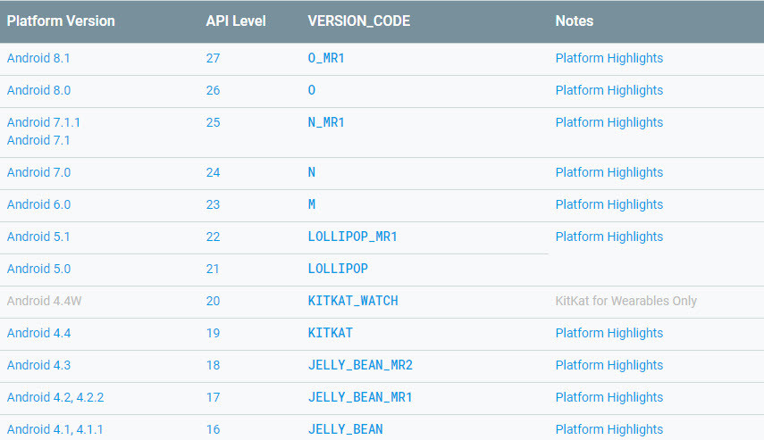Open Platform Highlights for Android 7.0
The height and width of the screenshot is (440, 764).
pos(609,173)
